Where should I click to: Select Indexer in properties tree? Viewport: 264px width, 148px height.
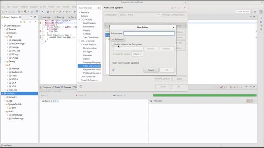[87, 59]
